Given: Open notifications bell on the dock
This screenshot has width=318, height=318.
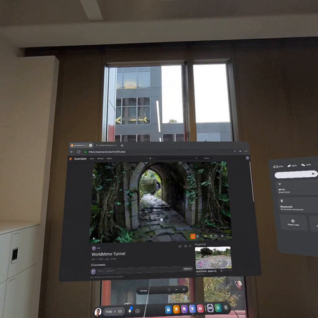Looking at the screenshot, I should point(130,311).
